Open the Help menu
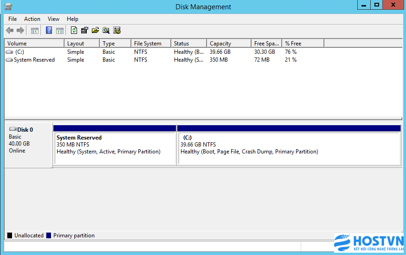406x255 pixels. pos(72,19)
